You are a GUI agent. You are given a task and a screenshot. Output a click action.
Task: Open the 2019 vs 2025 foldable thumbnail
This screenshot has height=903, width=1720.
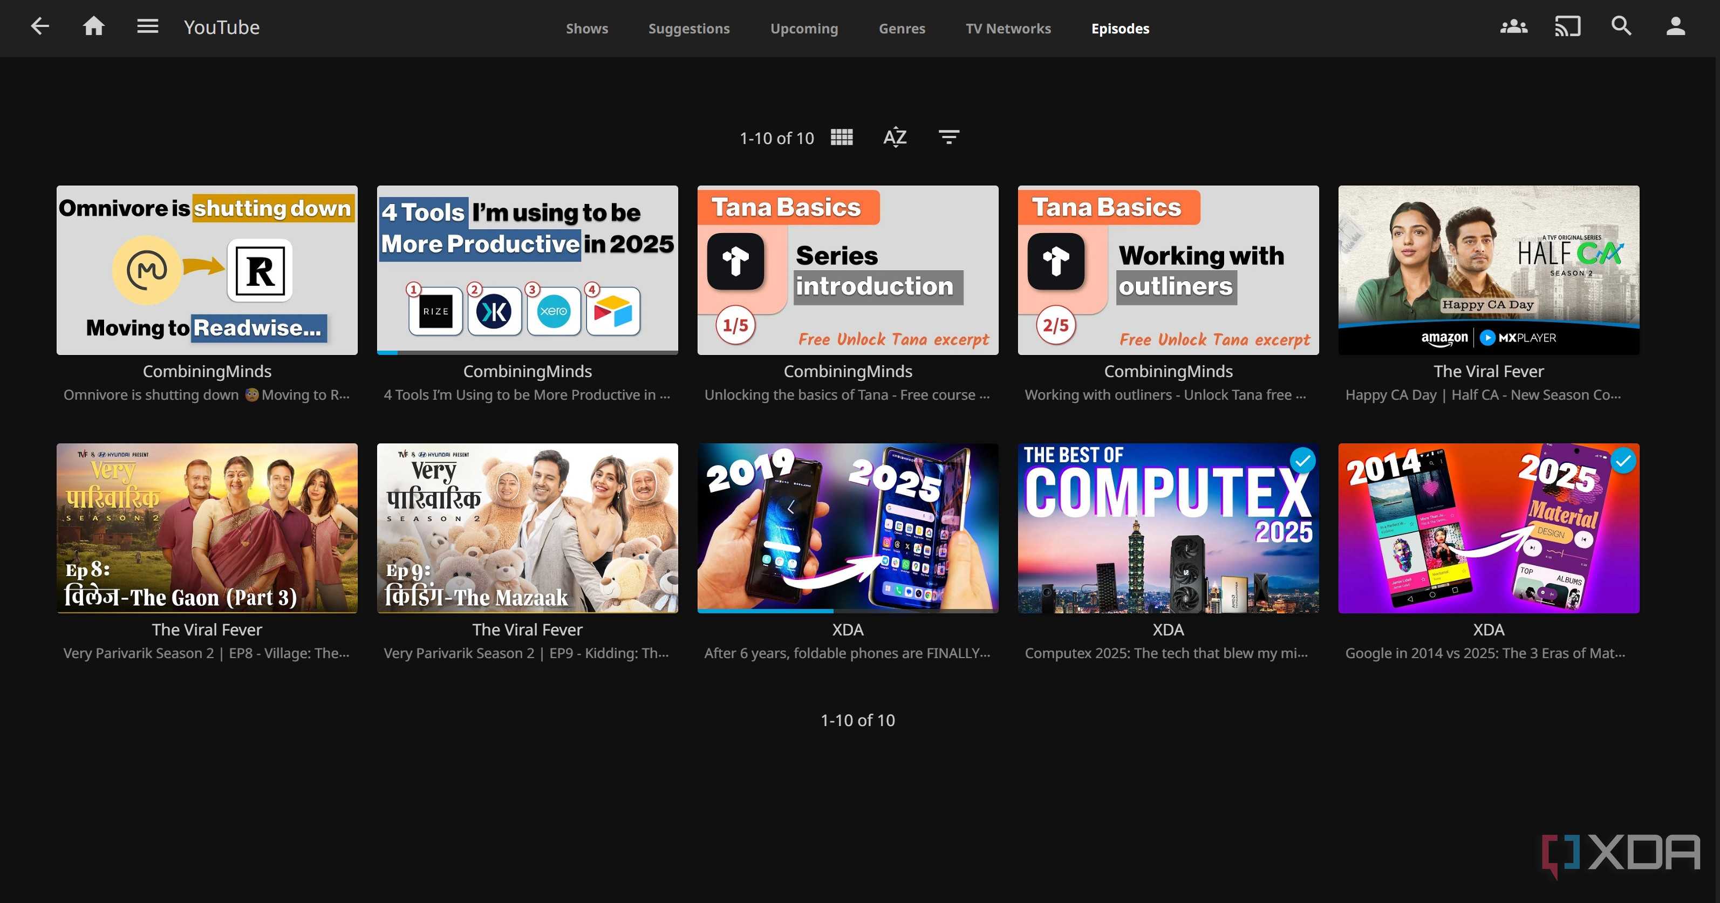tap(848, 529)
